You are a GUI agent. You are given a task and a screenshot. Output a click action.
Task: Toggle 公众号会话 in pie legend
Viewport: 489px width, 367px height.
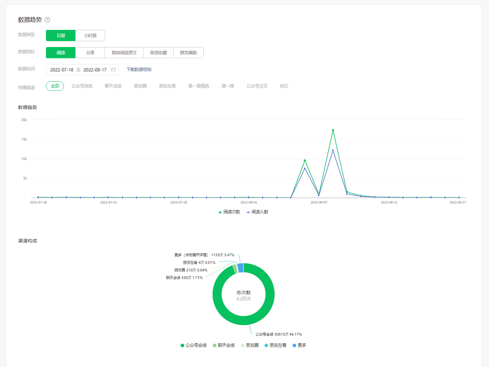[193, 345]
